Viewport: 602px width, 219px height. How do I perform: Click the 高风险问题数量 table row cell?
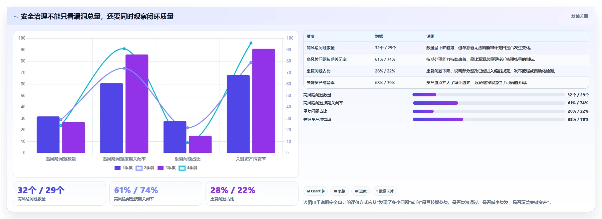tap(320, 48)
